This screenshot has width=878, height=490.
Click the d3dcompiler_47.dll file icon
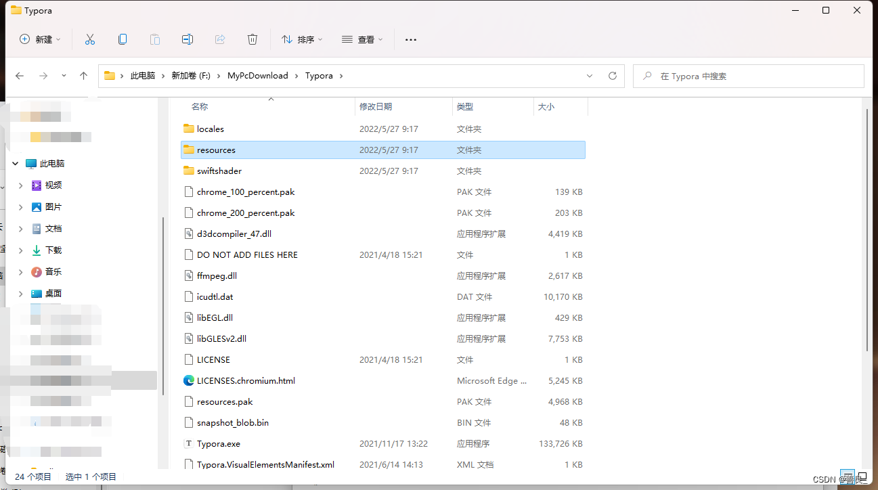click(x=189, y=233)
